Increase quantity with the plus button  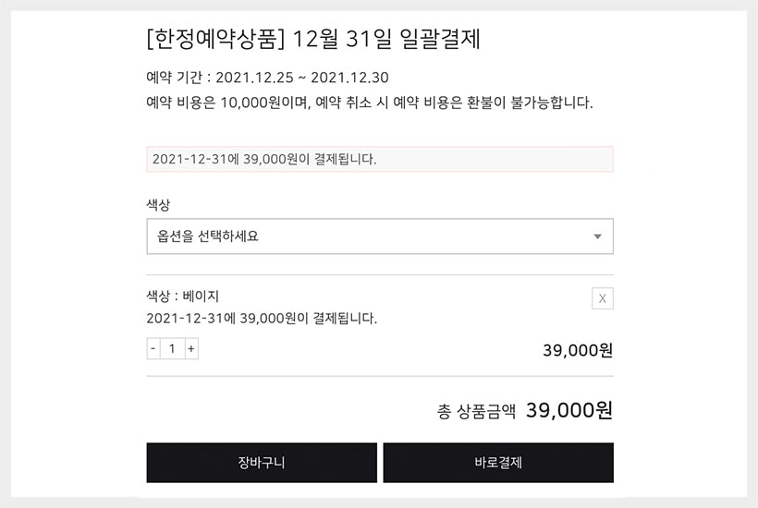point(191,349)
